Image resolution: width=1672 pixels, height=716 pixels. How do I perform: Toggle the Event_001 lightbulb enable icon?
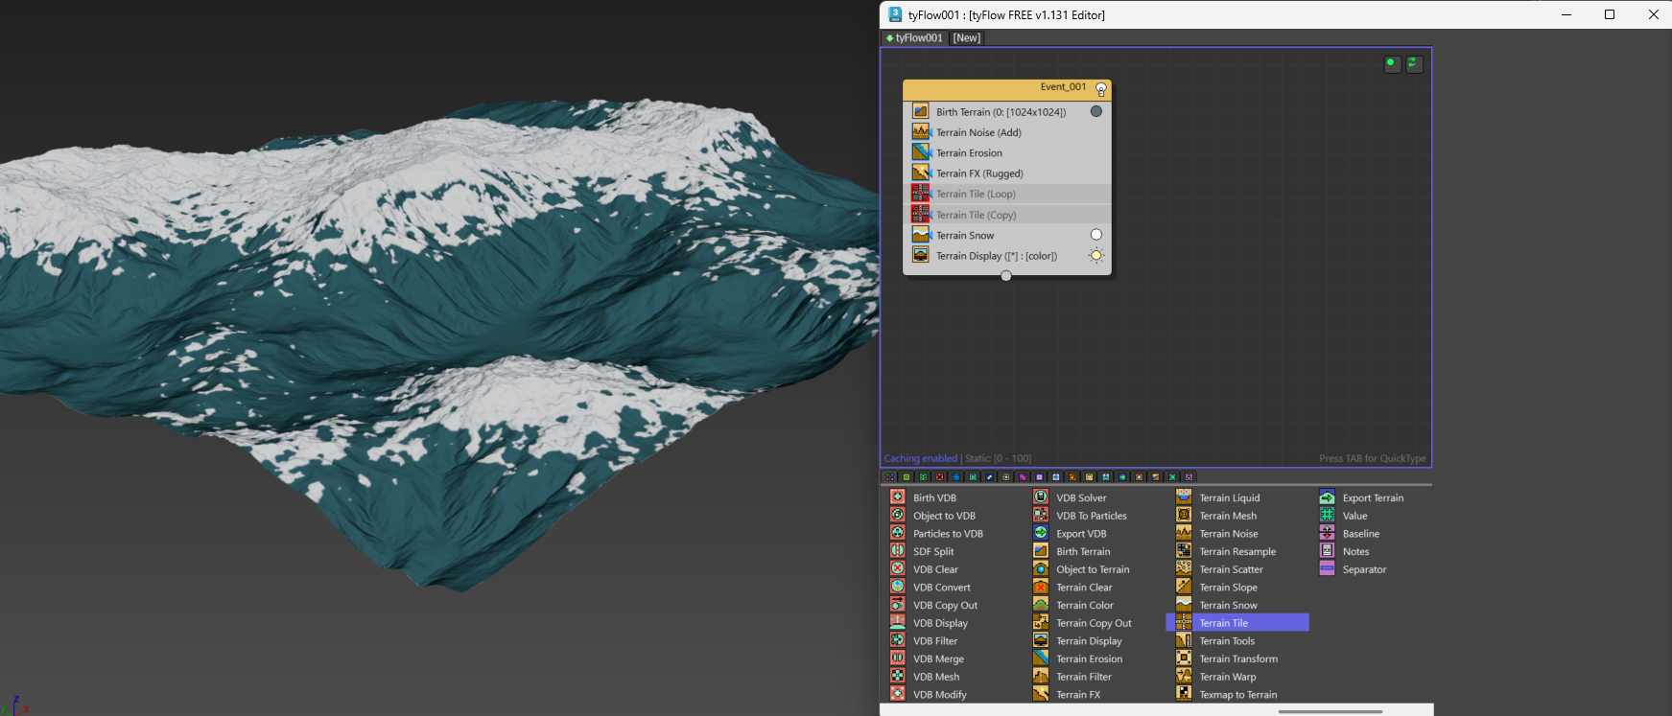click(x=1100, y=88)
